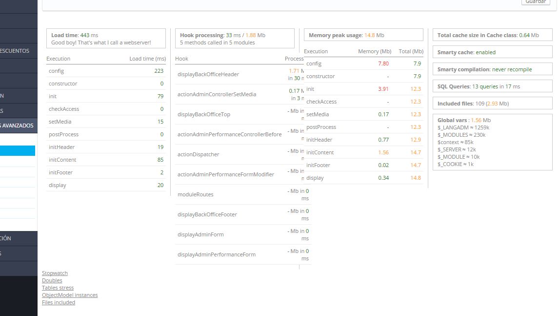Screen dimensions: 560x316
Task: Click Smarty compilation: never recompile box
Action: point(493,69)
